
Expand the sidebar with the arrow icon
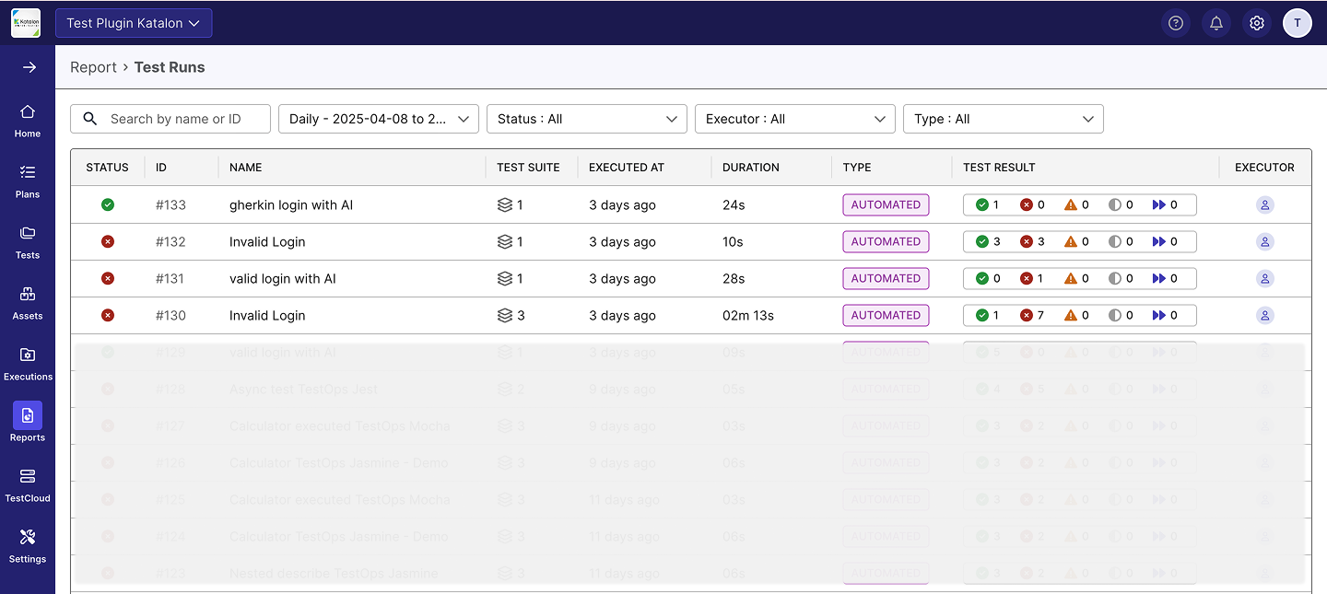click(29, 67)
